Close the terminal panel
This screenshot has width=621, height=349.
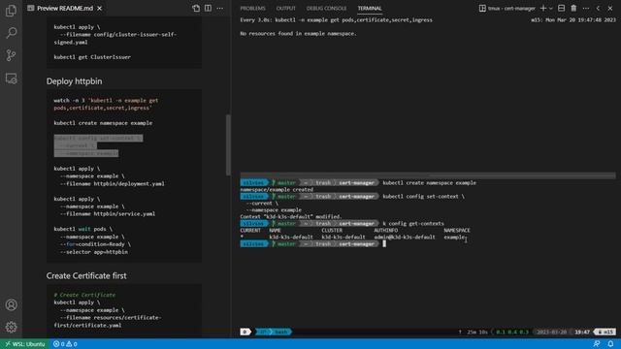(610, 9)
